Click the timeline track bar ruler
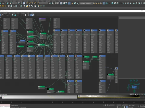The image size is (145, 108). point(72,102)
